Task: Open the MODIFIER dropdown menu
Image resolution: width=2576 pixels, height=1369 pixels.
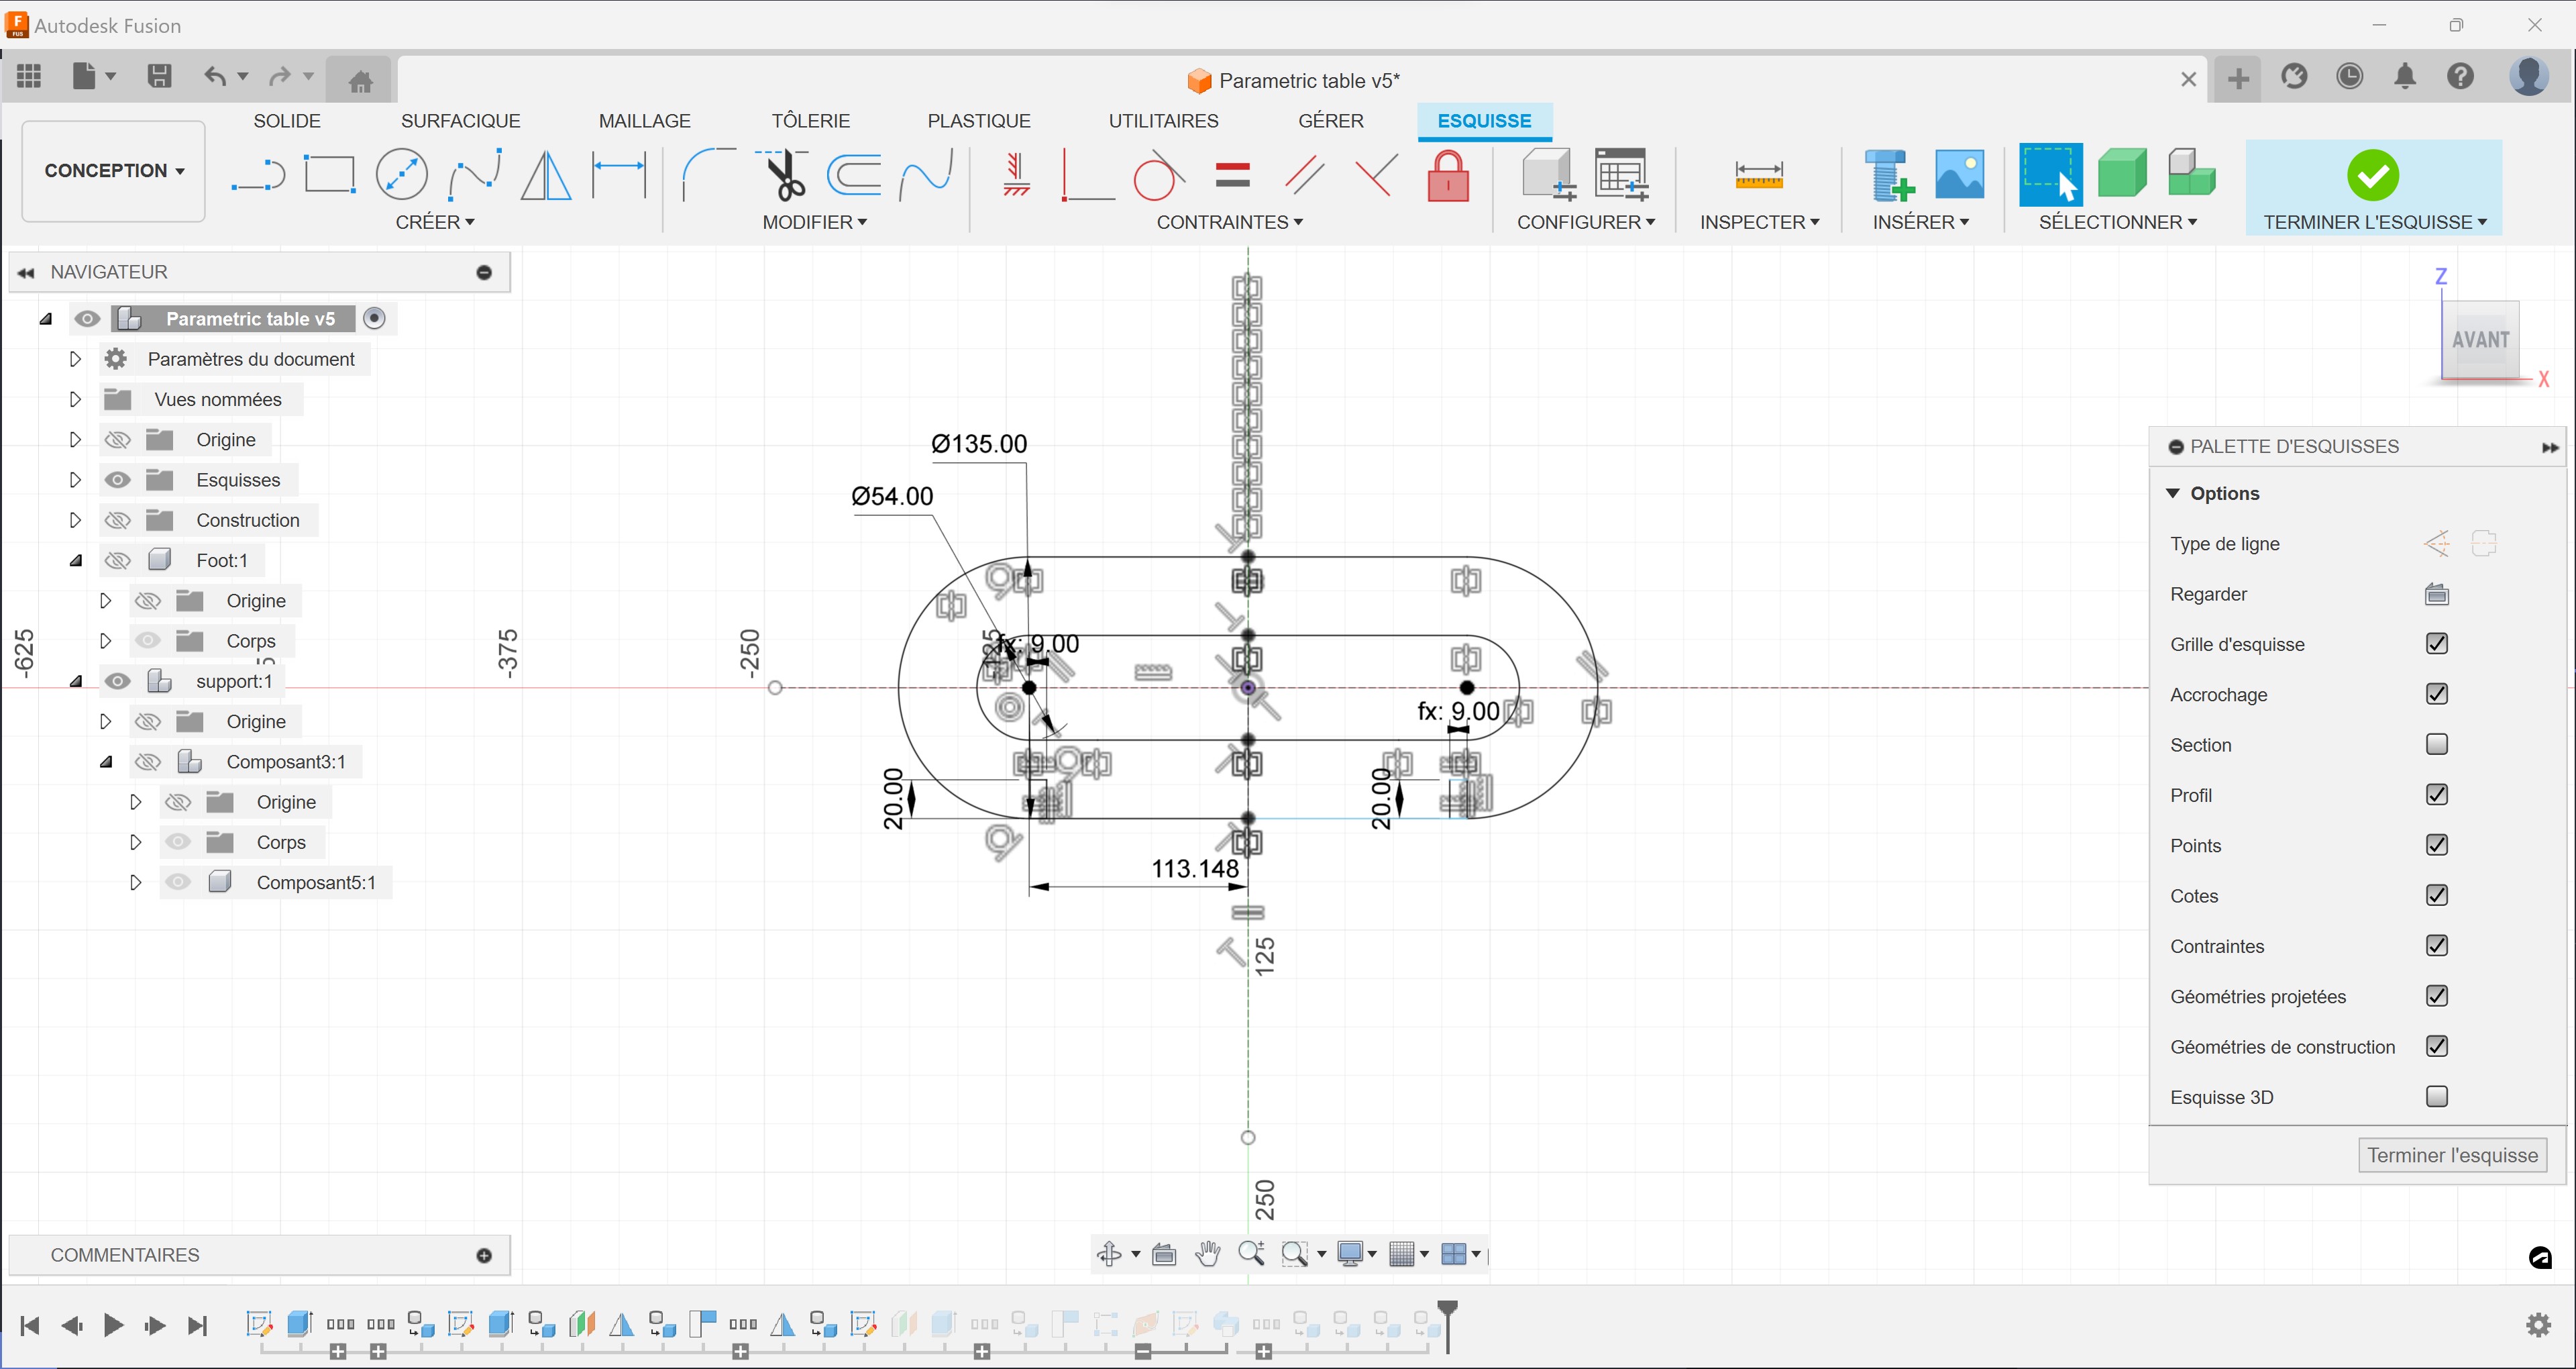Action: click(814, 222)
